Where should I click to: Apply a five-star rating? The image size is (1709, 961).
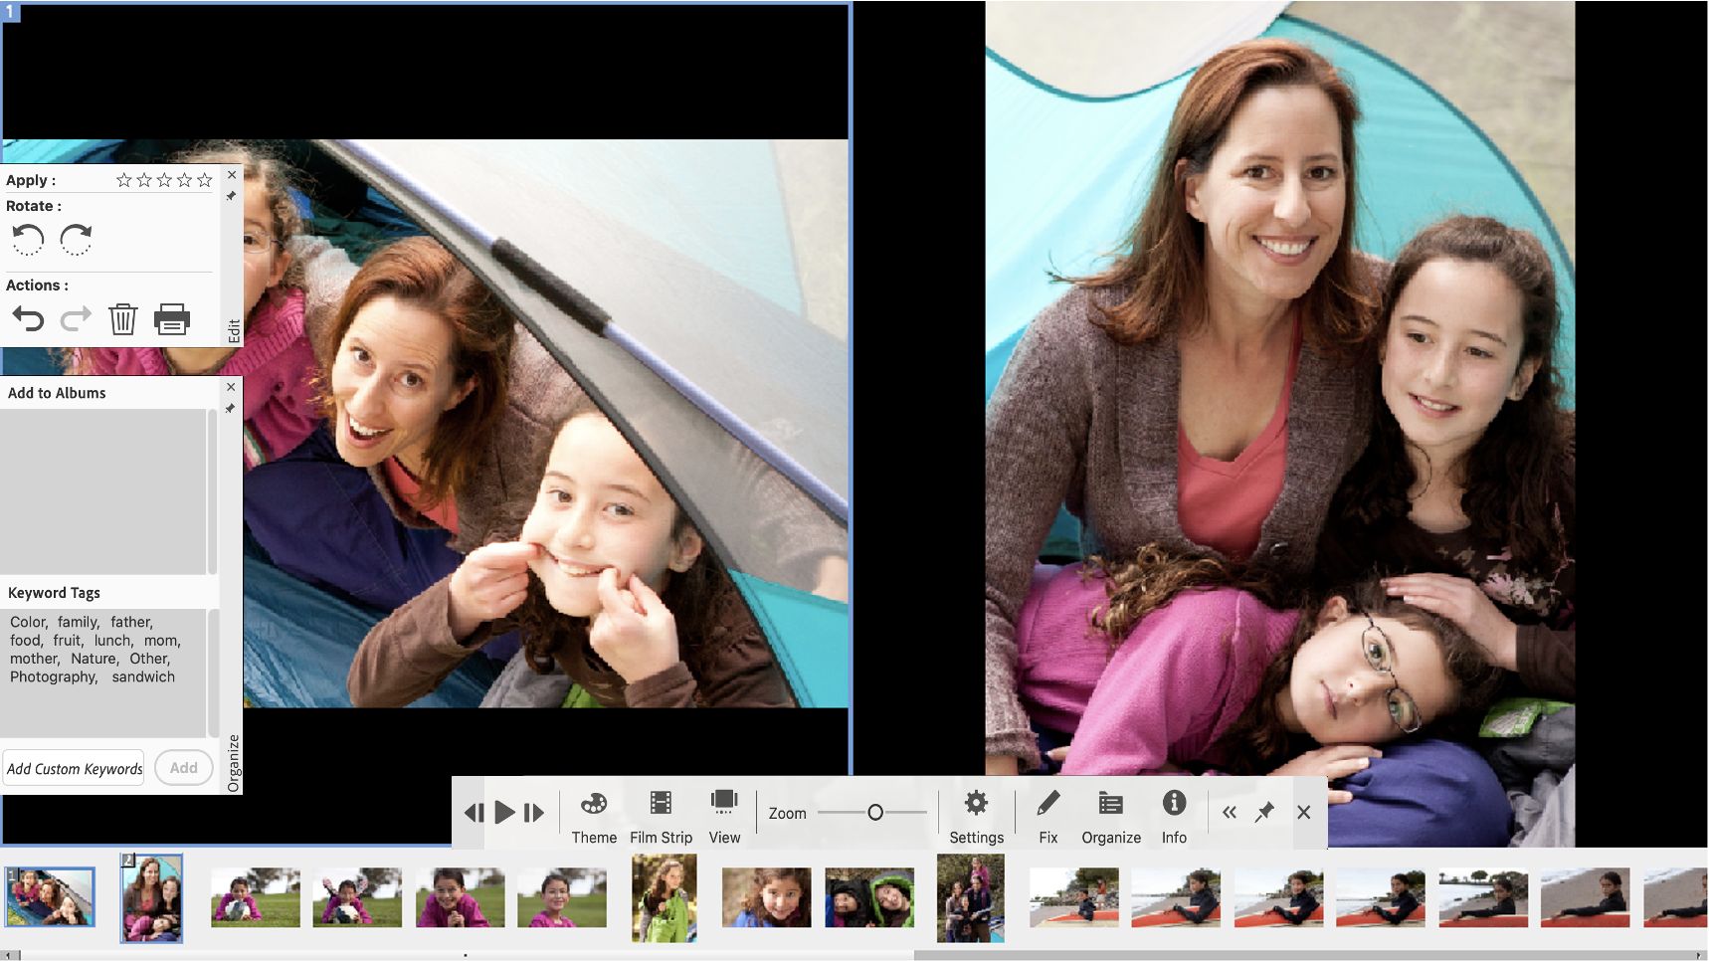(205, 180)
